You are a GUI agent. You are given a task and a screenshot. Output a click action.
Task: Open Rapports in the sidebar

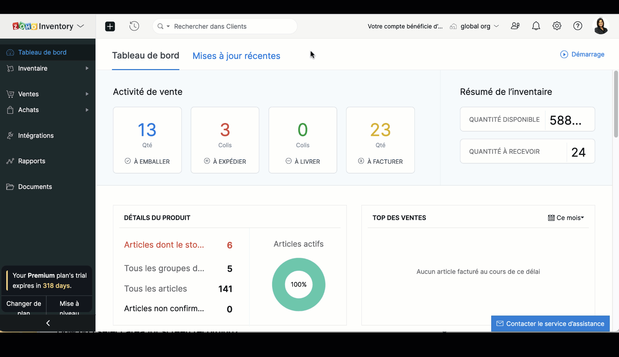(x=32, y=161)
